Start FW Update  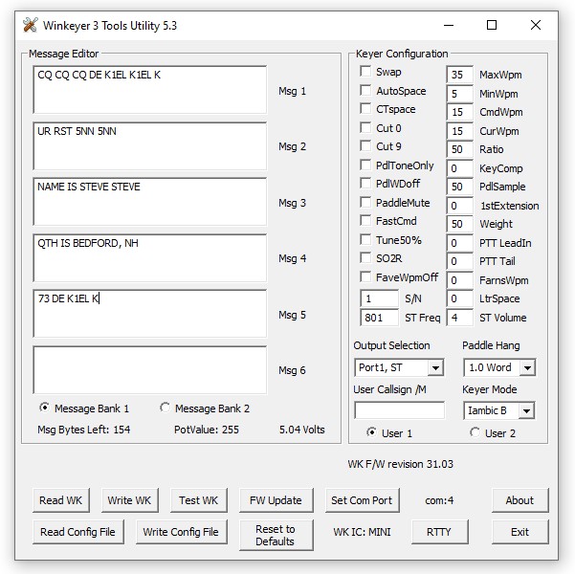[x=276, y=500]
